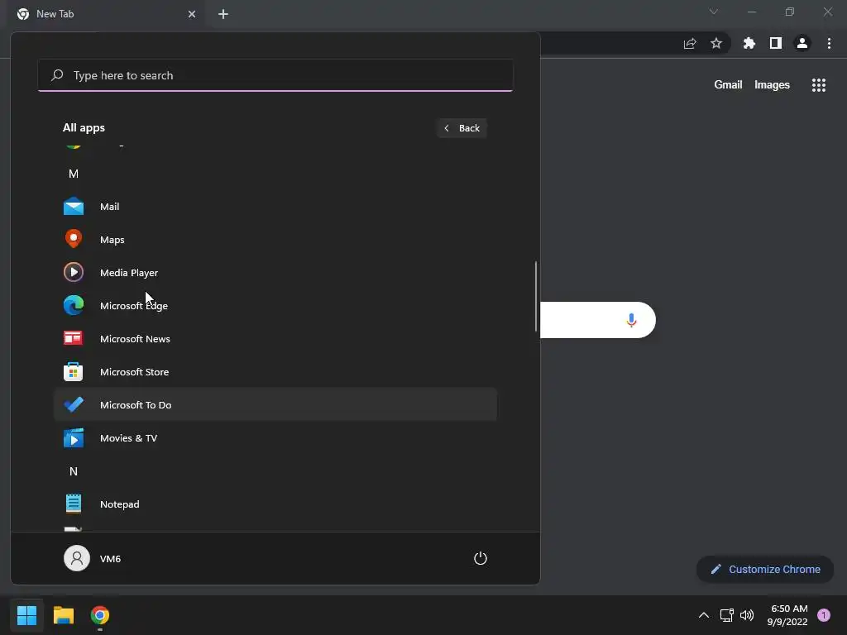Image resolution: width=847 pixels, height=635 pixels.
Task: Bookmark this tab with the star
Action: (716, 43)
